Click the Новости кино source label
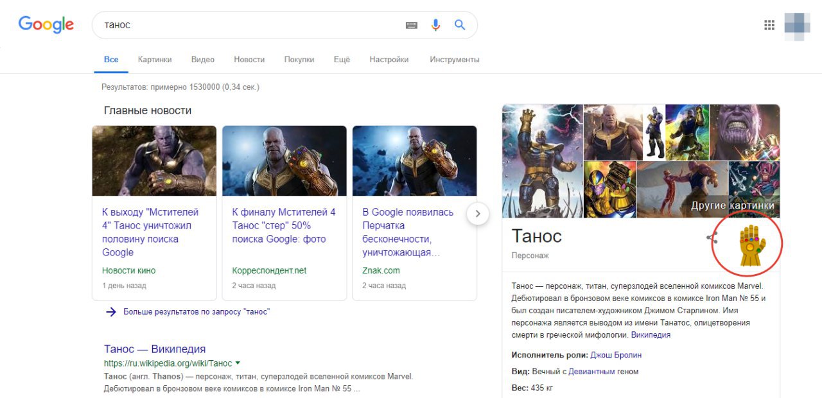The width and height of the screenshot is (822, 398). (x=128, y=271)
